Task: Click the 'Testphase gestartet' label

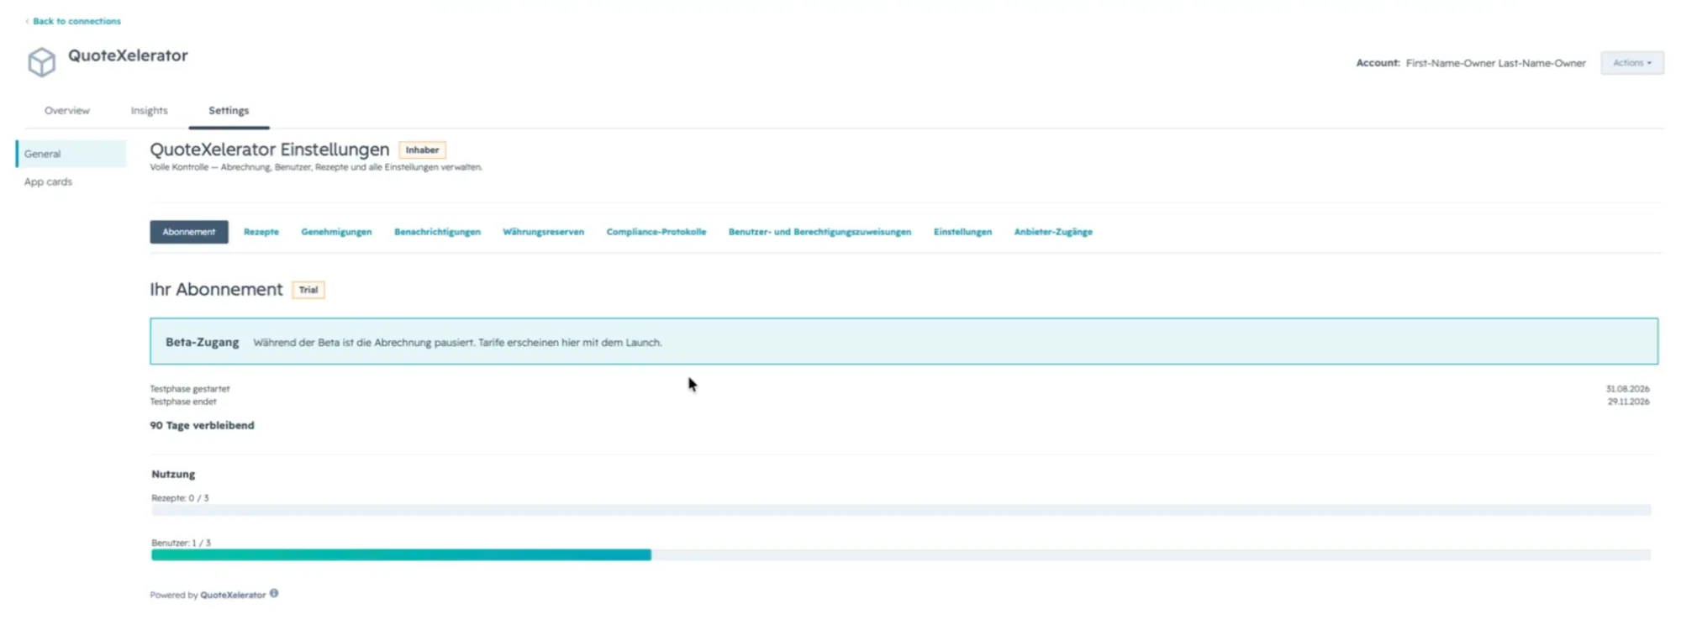Action: click(x=189, y=389)
